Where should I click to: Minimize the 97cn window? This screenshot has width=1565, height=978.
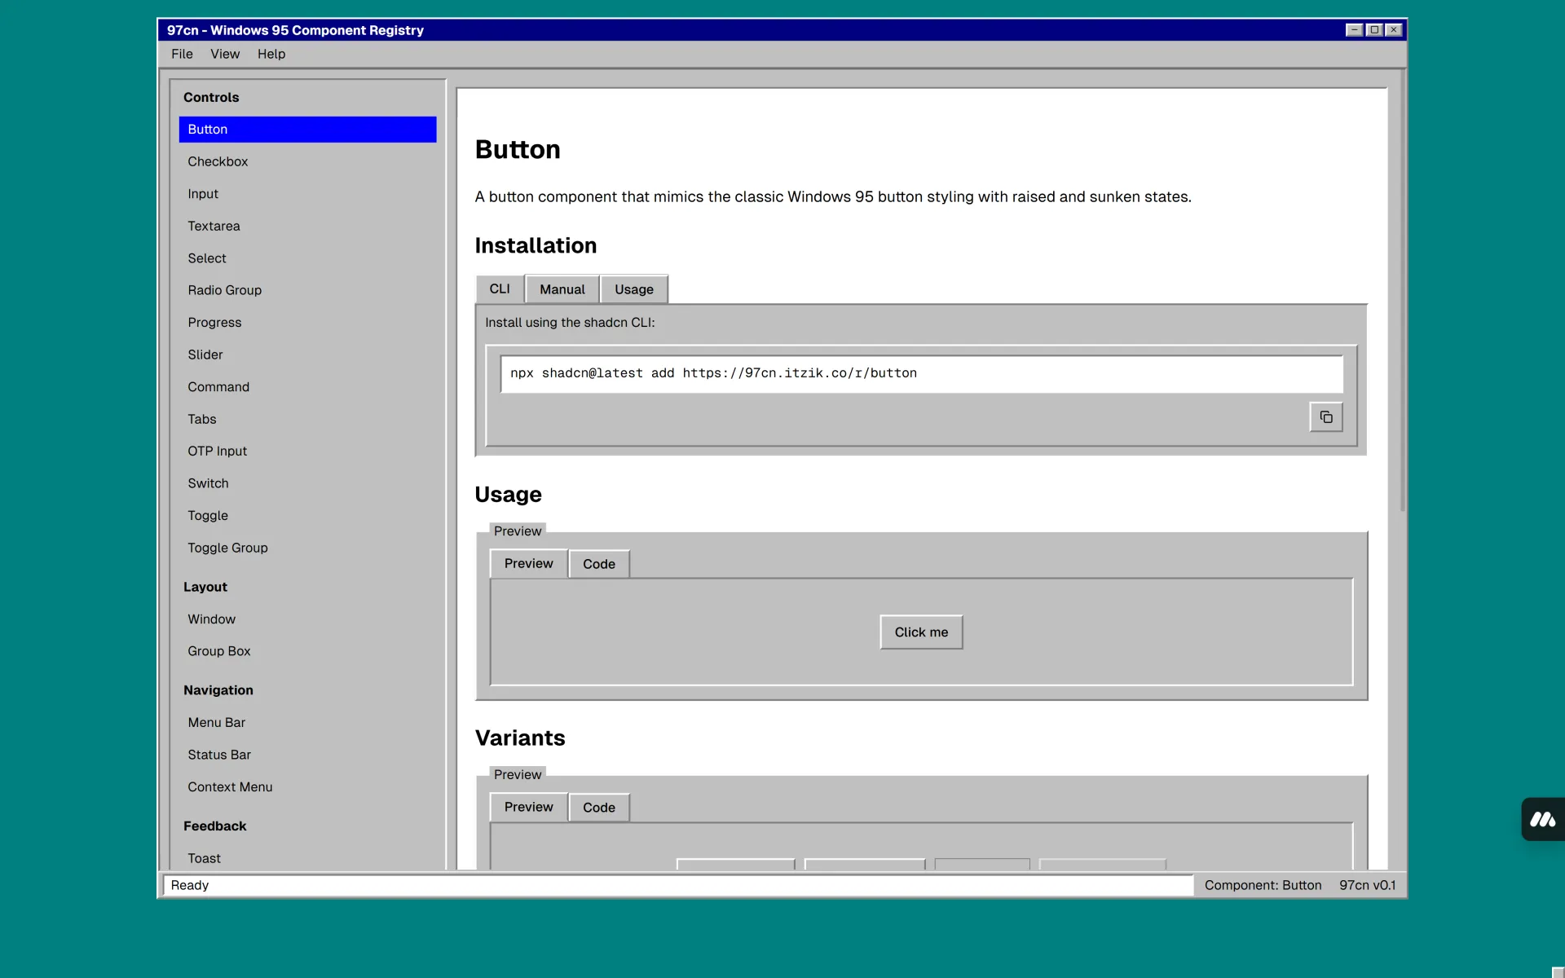[x=1354, y=30]
